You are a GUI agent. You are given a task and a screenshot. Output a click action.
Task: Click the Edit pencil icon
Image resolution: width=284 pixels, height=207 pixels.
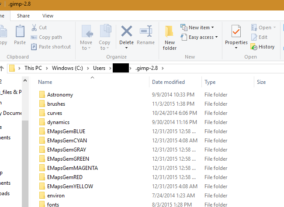click(254, 37)
